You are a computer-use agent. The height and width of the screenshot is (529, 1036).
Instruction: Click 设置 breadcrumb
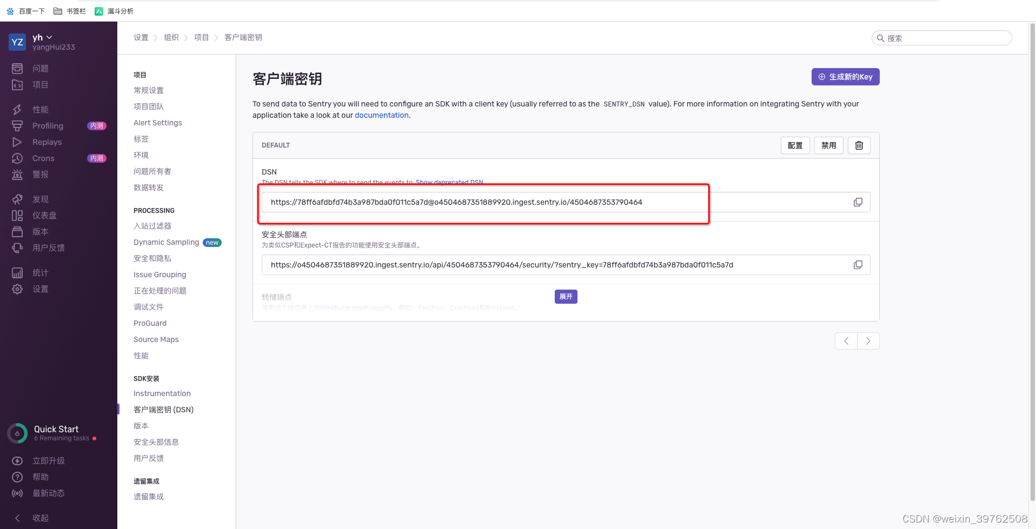coord(141,37)
